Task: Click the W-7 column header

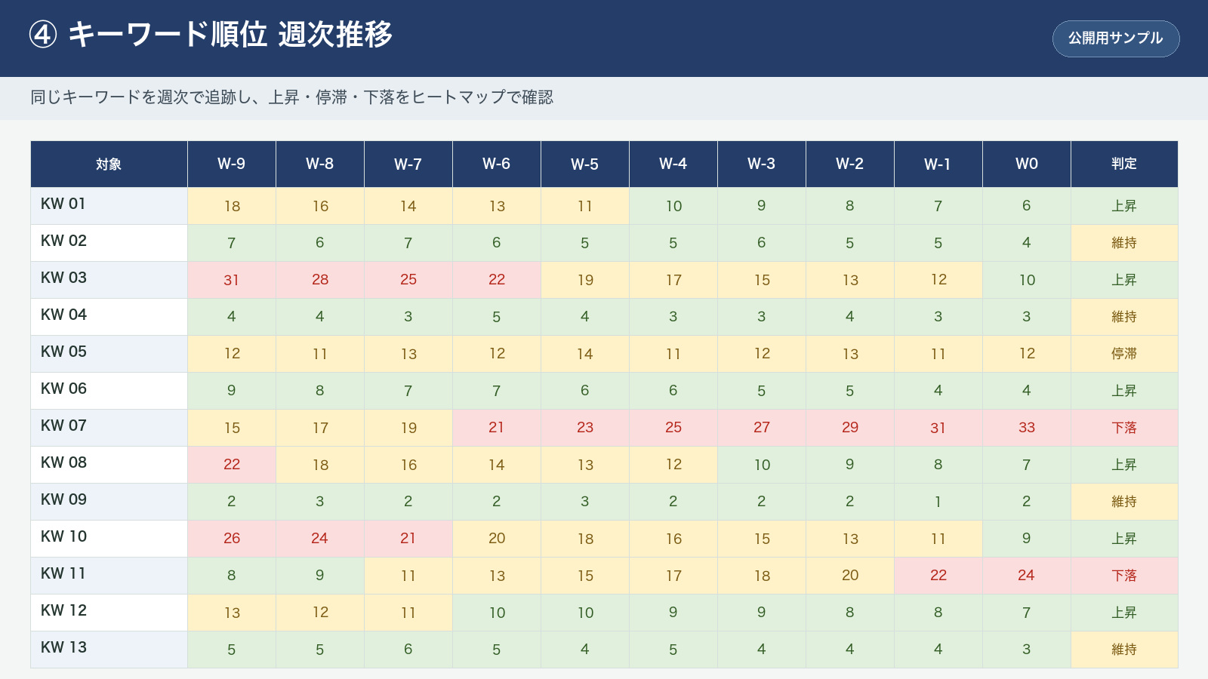Action: point(408,164)
